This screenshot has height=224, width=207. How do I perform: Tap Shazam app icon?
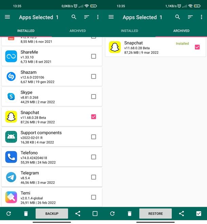point(11,77)
